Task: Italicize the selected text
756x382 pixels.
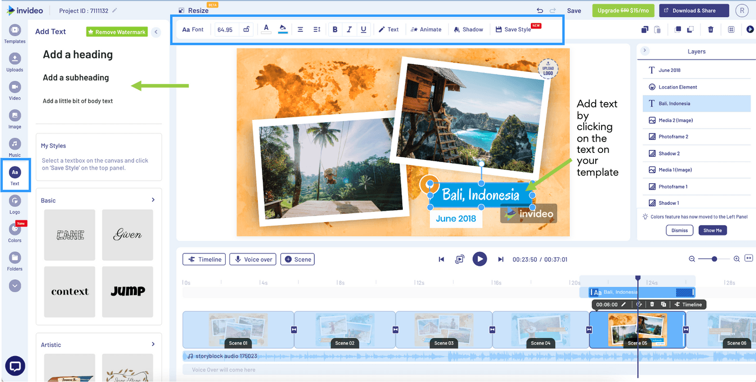Action: (x=349, y=29)
